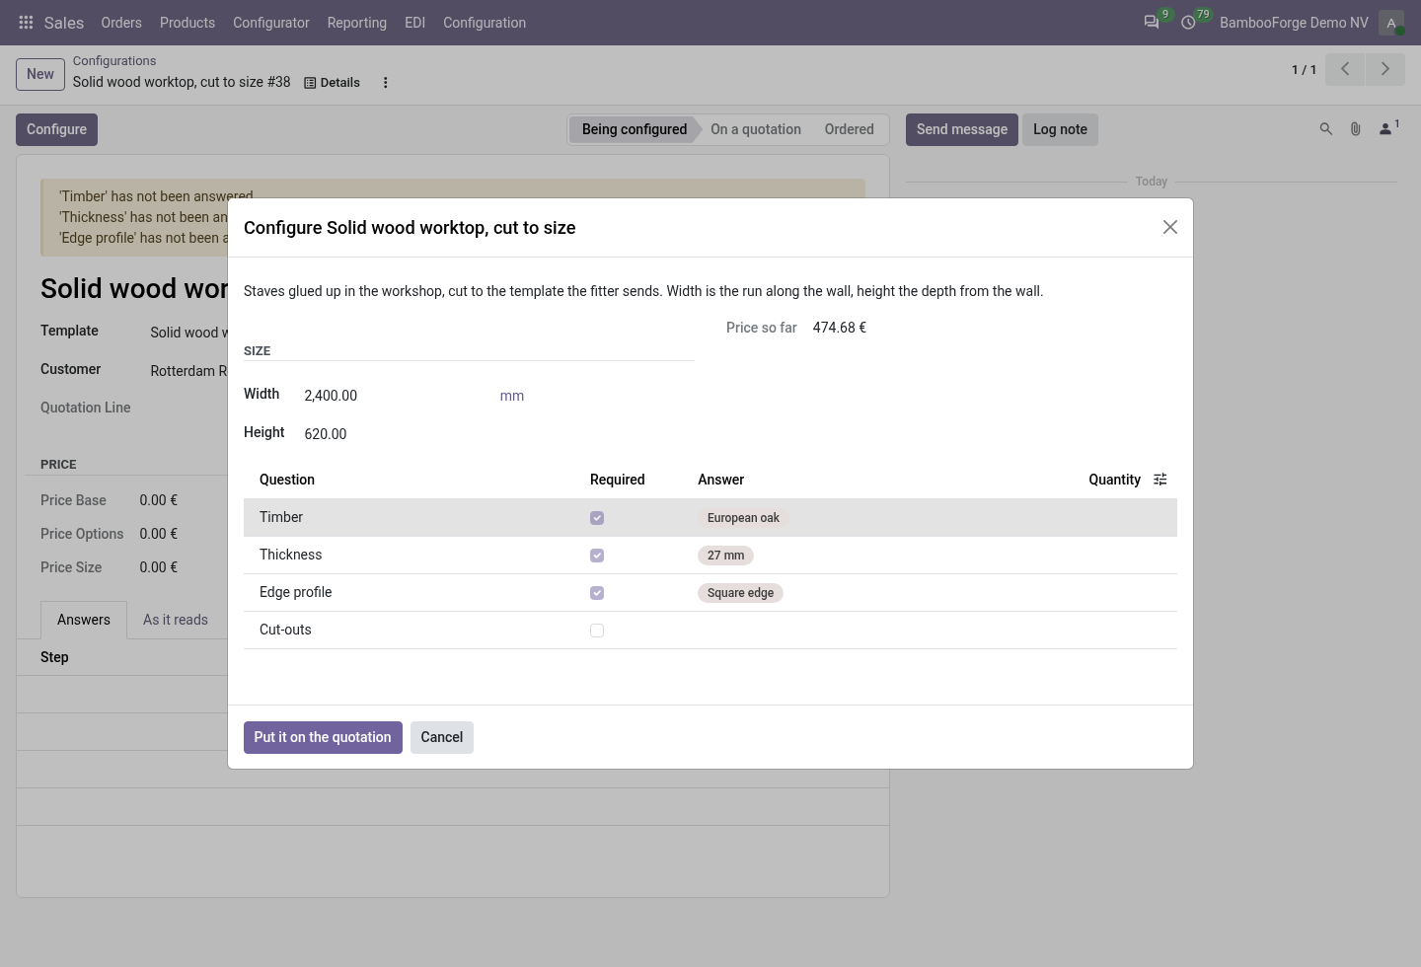Open Thickness answer 27 mm field
This screenshot has width=1421, height=967.
[725, 556]
